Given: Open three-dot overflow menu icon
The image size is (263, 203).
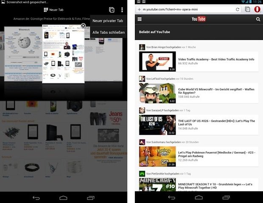Looking at the screenshot, I should tap(122, 10).
